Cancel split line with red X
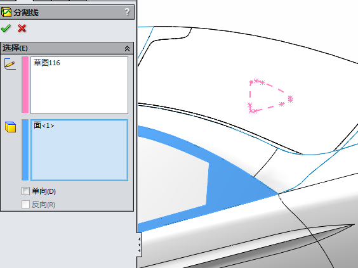 coord(22,29)
